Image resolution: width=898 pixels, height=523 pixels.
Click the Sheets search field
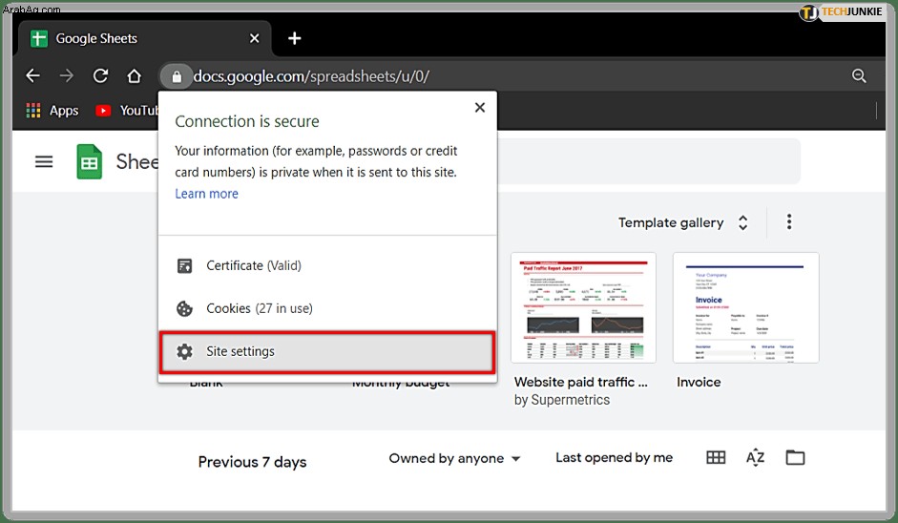click(x=649, y=161)
